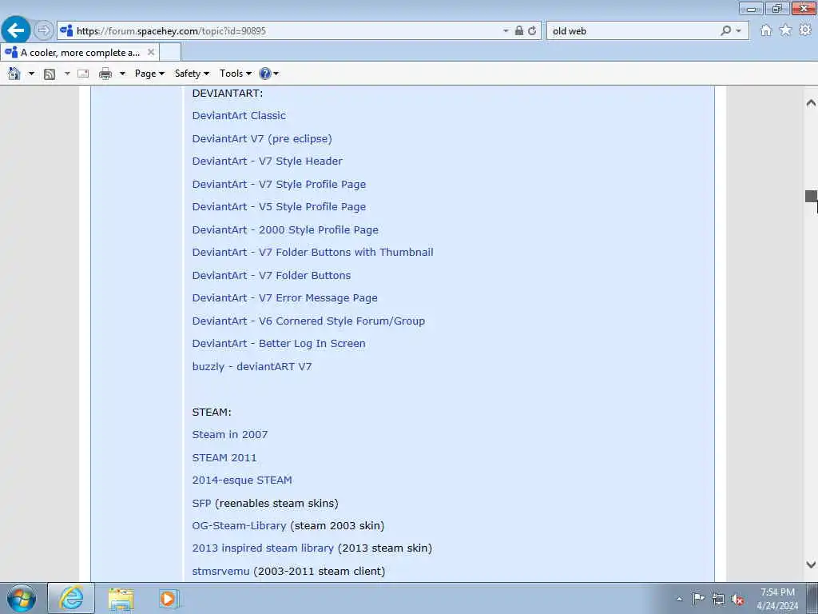
Task: Click the scrollbar down arrow
Action: pos(811,564)
